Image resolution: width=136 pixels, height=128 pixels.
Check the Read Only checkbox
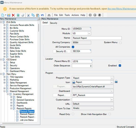(x=73, y=114)
